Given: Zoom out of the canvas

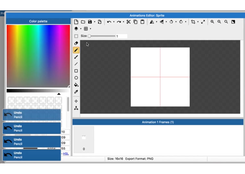Looking at the screenshot, I should pyautogui.click(x=219, y=22).
